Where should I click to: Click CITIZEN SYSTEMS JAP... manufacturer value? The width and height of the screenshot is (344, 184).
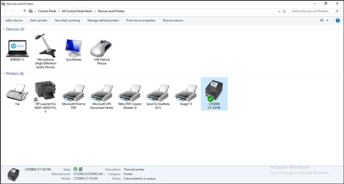(89, 174)
